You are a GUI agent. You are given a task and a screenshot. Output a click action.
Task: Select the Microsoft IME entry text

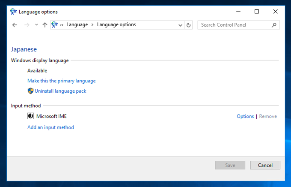point(51,116)
